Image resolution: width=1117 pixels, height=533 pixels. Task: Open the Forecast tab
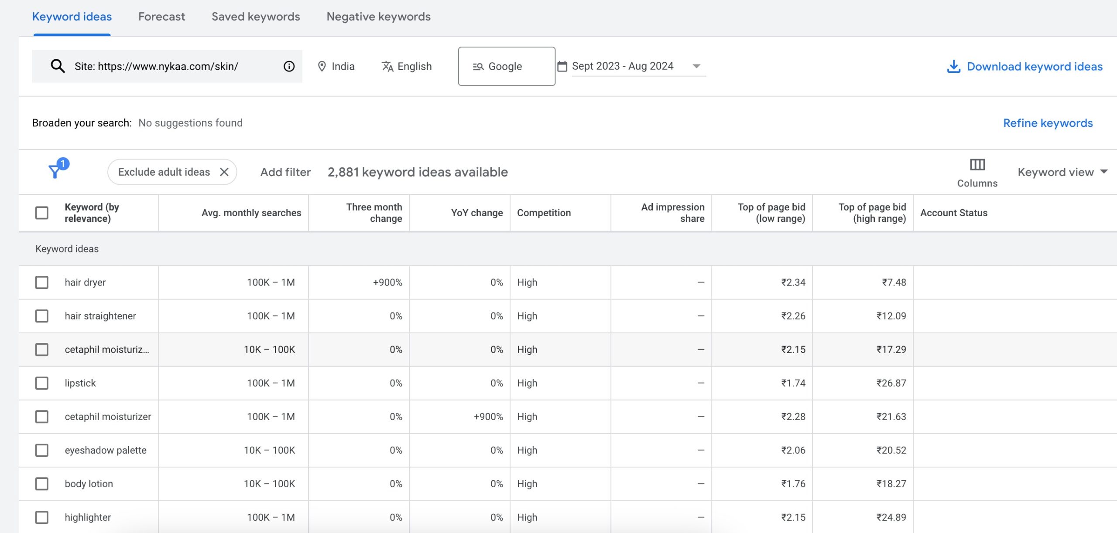point(161,17)
